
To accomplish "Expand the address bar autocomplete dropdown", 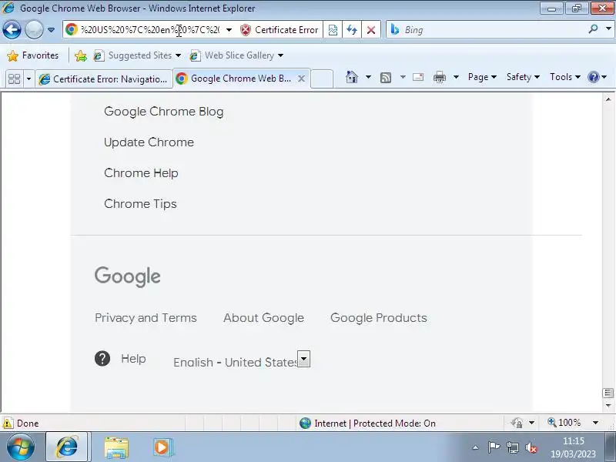I will (x=229, y=30).
